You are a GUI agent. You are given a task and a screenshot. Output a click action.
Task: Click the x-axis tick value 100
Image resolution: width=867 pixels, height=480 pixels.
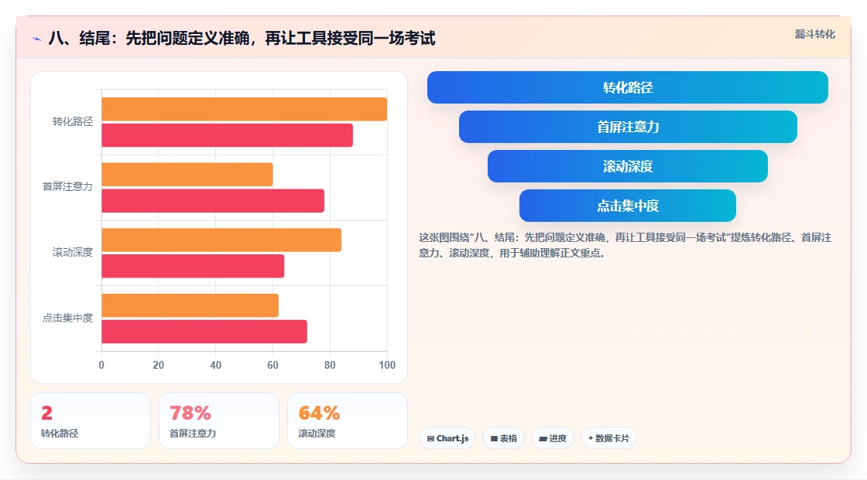pyautogui.click(x=387, y=365)
